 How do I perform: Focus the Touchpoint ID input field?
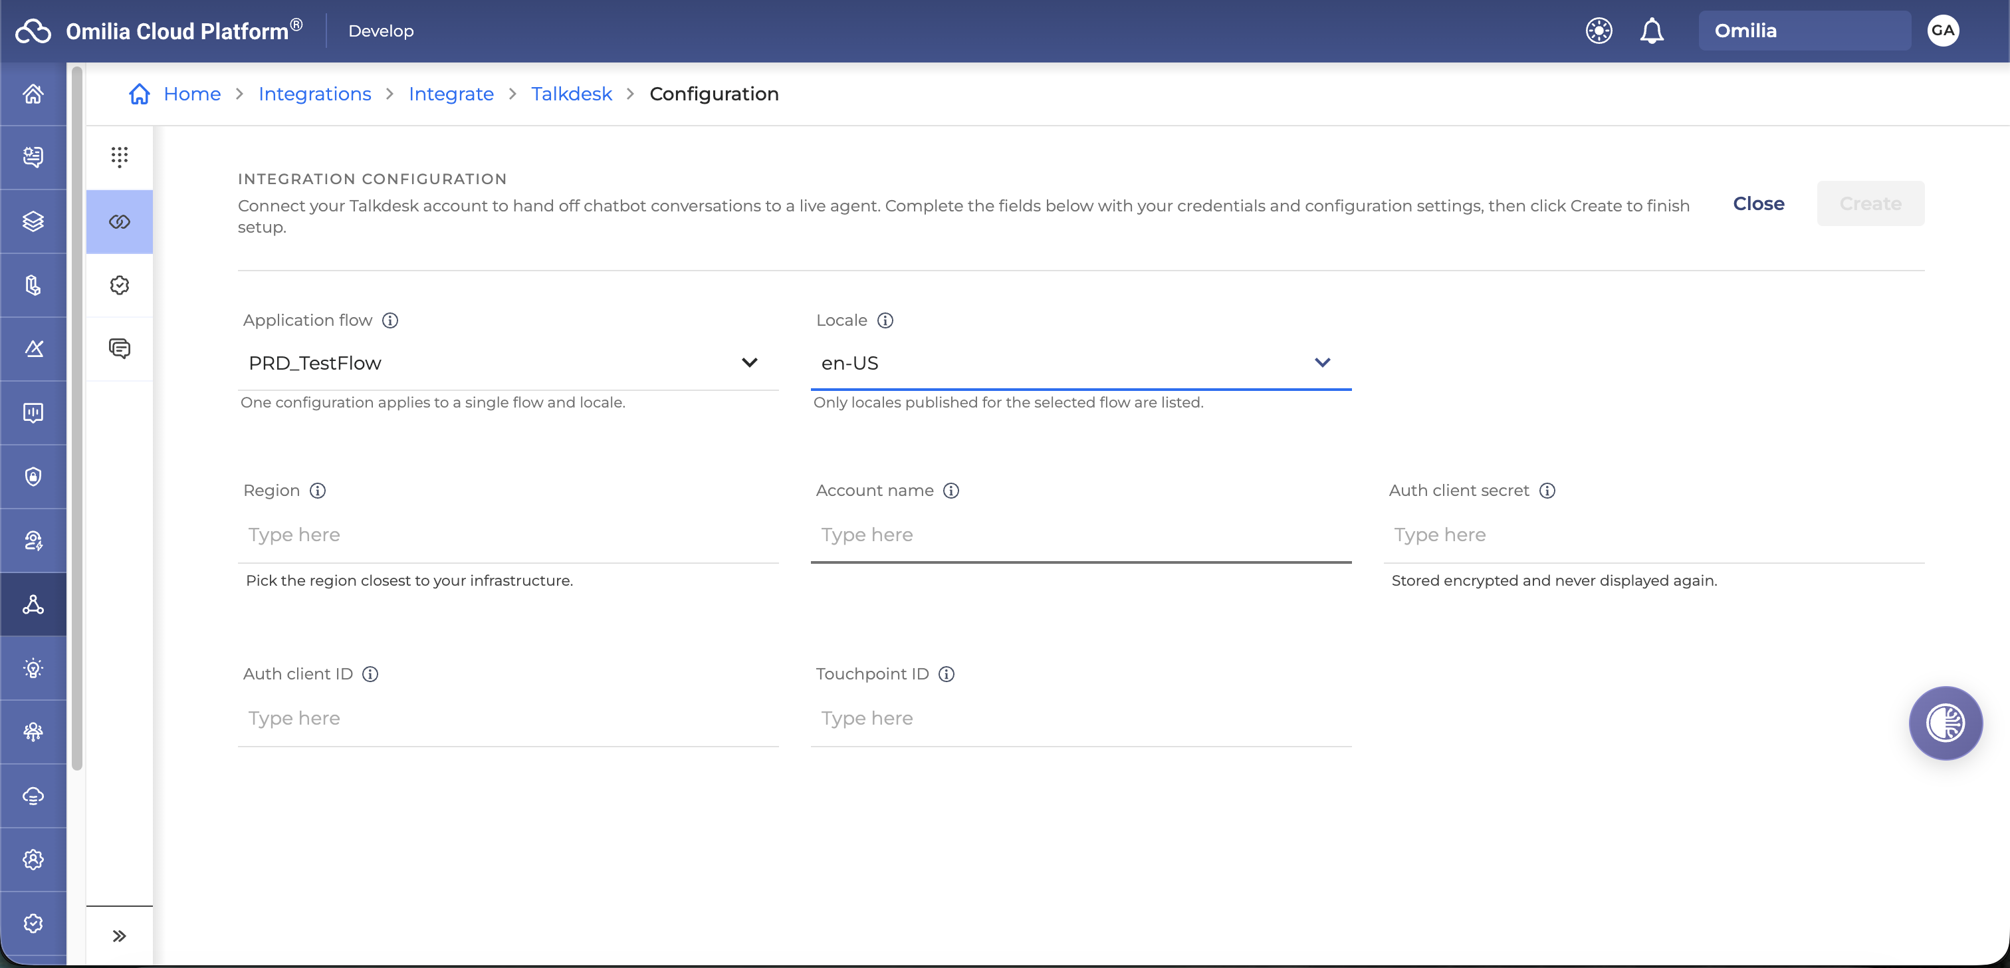(1081, 719)
